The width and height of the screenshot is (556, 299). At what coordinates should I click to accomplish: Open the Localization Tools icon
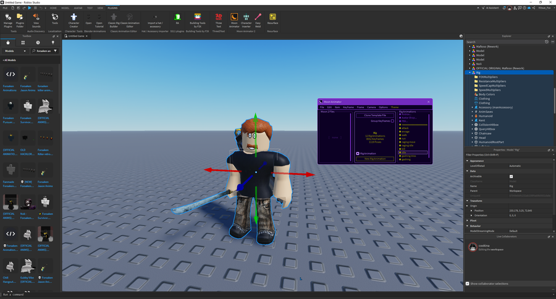[x=55, y=19]
